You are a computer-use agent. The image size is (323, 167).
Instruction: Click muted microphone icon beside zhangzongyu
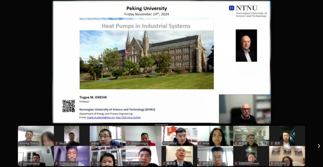(x=128, y=143)
